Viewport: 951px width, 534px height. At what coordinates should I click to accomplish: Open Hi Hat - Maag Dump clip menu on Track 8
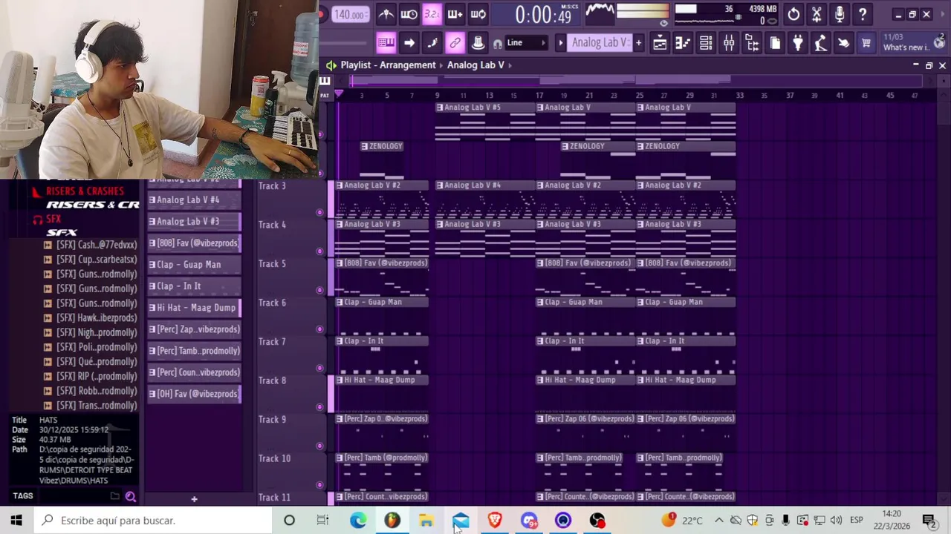pyautogui.click(x=340, y=380)
